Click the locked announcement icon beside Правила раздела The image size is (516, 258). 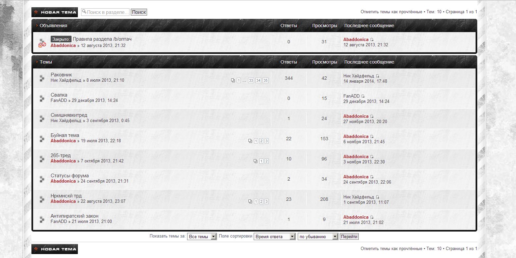tap(42, 43)
